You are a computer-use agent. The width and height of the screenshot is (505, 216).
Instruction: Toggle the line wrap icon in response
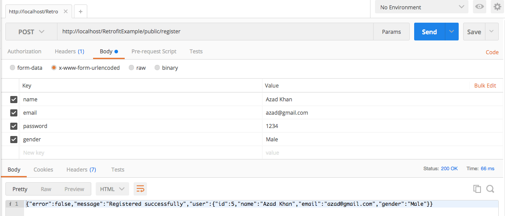click(x=140, y=189)
